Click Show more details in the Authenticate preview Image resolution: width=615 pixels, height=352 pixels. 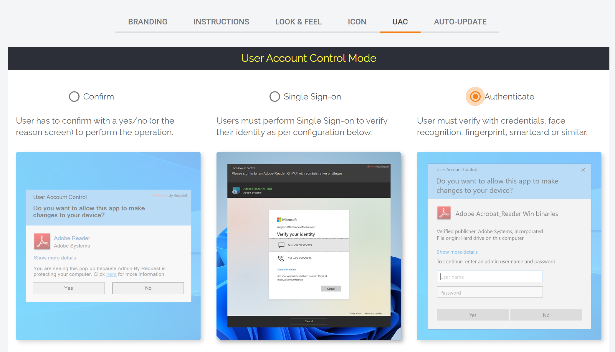(457, 252)
